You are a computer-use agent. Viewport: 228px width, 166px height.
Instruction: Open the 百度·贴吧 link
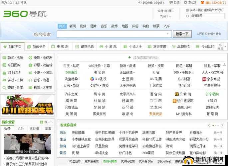click(71, 66)
